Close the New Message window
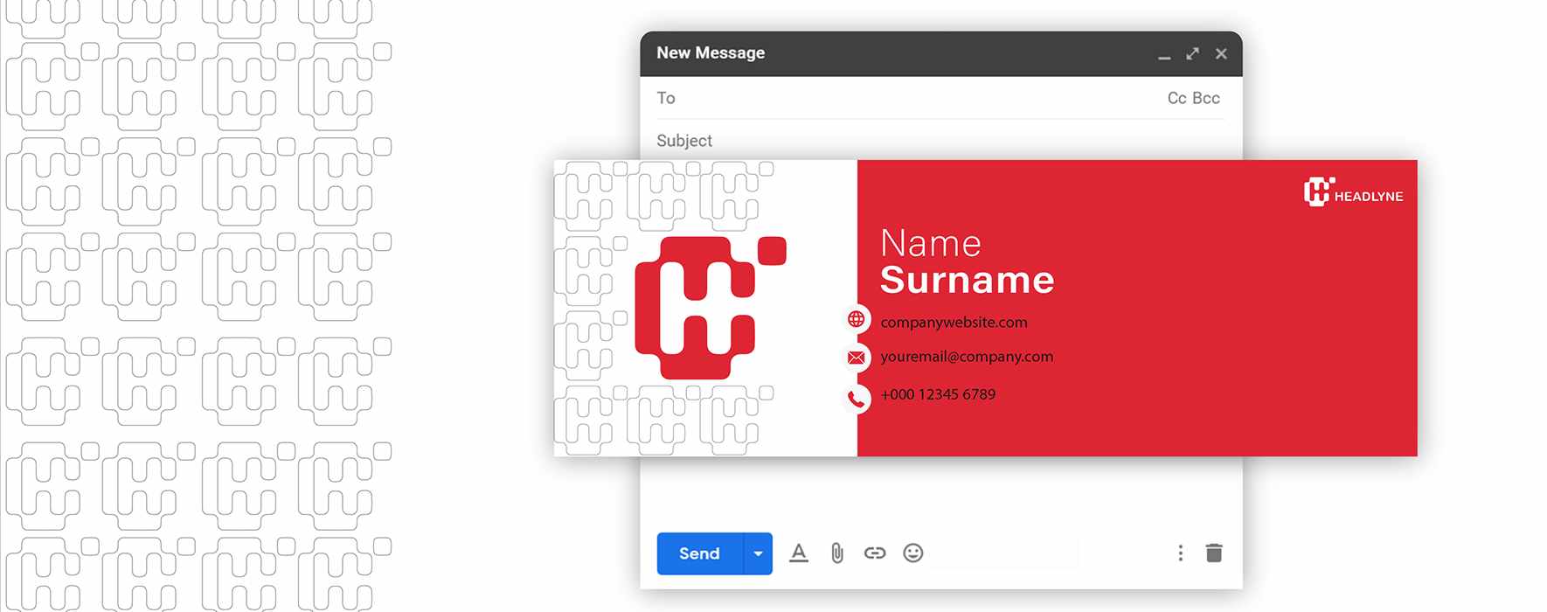 coord(1221,54)
